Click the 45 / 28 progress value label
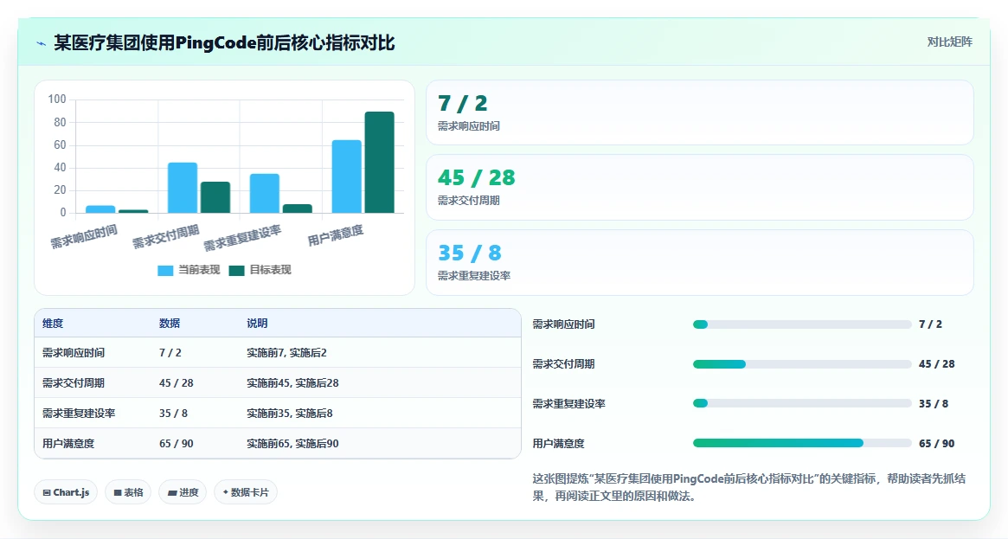1008x539 pixels. point(937,364)
